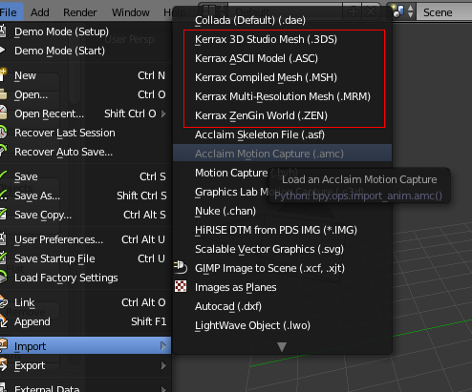
Task: Import Kerrax Compiled Mesh (.MSH)
Action: click(282, 77)
